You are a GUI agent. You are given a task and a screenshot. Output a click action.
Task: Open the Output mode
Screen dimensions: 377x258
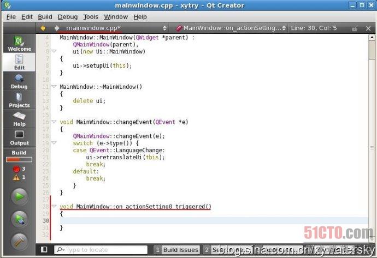pos(19,137)
